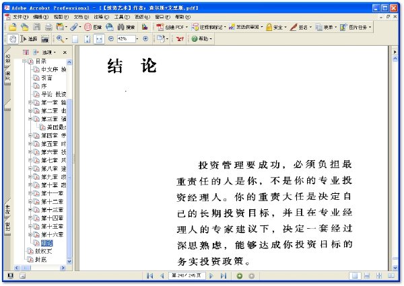Go to last page arrow

tap(224, 276)
